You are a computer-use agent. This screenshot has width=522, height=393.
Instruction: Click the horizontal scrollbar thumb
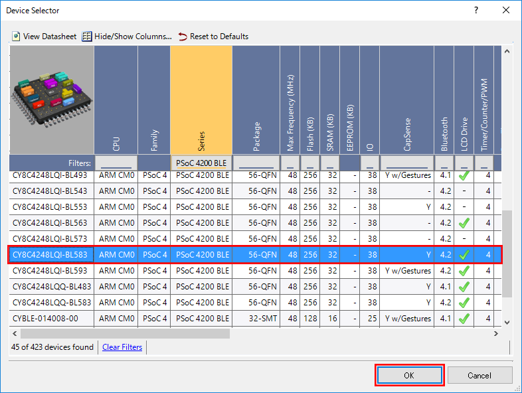pyautogui.click(x=125, y=333)
